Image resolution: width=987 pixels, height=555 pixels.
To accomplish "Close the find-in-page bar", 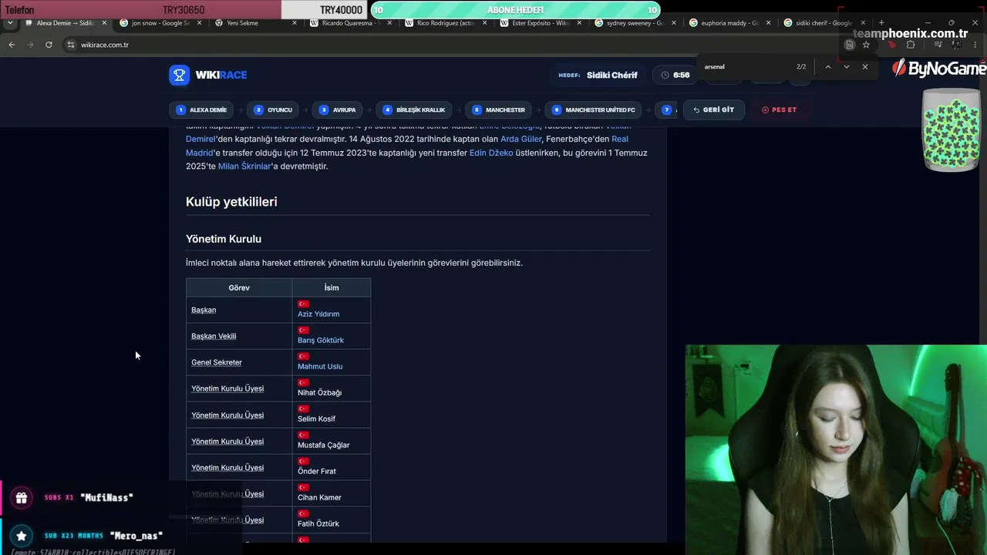I will [x=864, y=67].
